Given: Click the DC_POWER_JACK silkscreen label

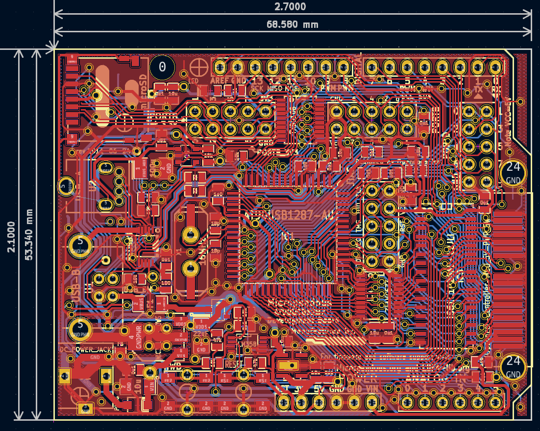Looking at the screenshot, I should tap(86, 349).
